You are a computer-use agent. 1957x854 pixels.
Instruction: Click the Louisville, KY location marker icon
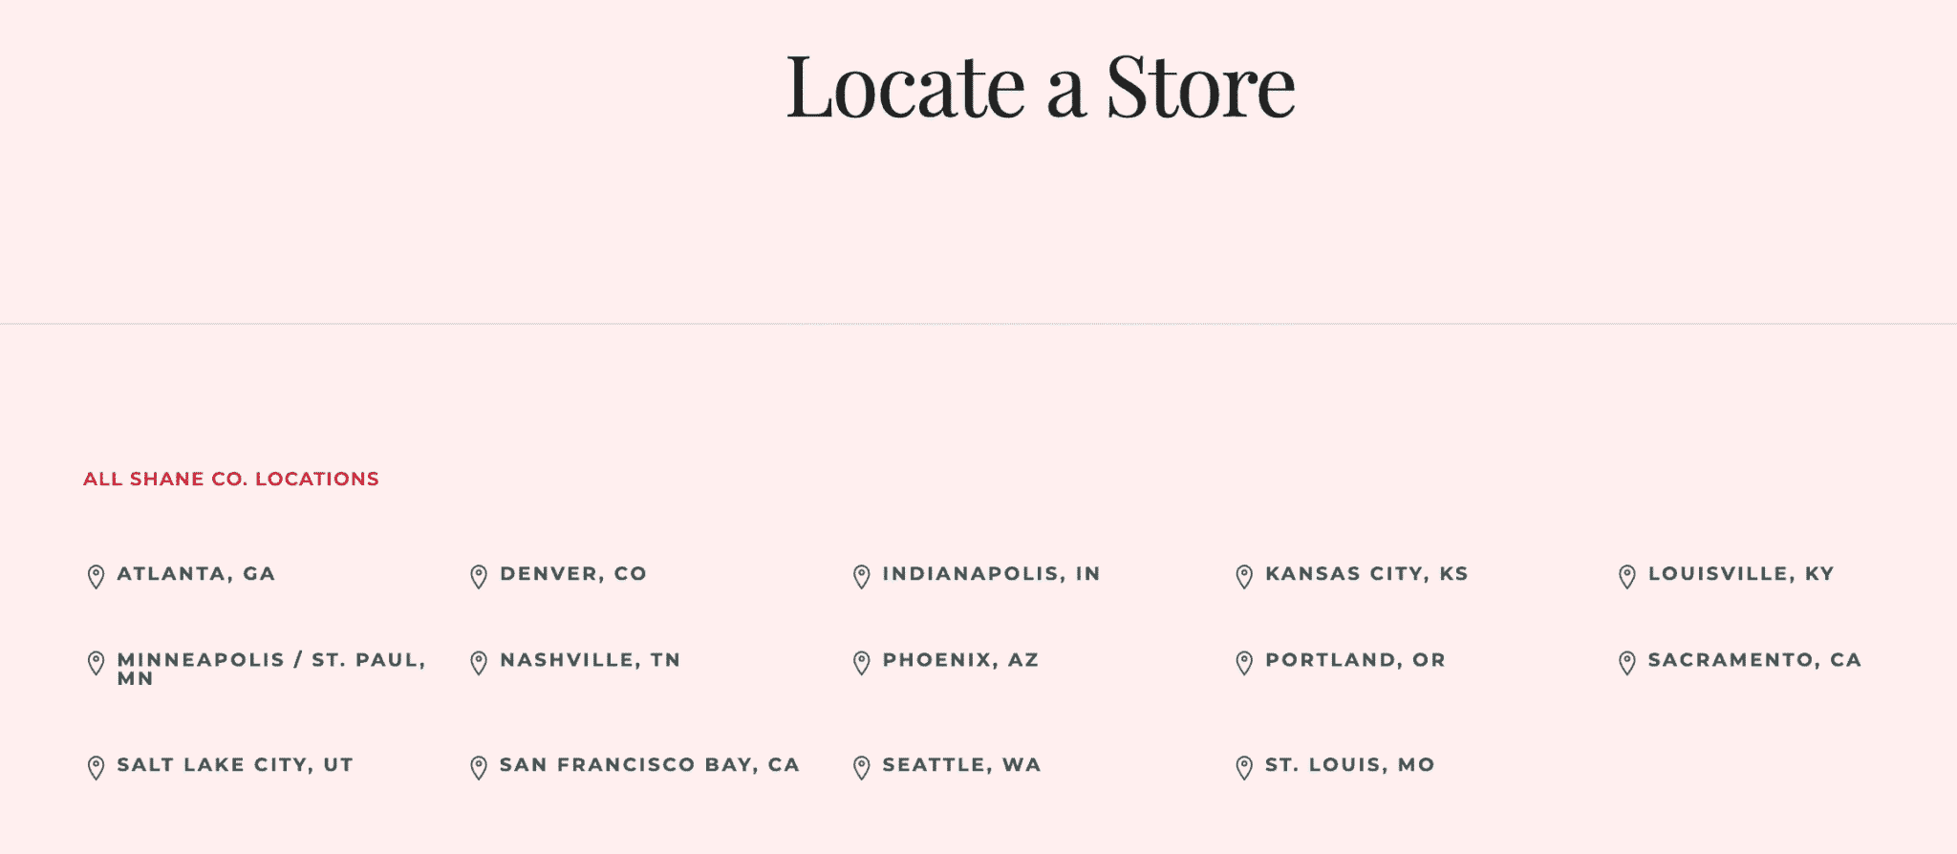click(x=1626, y=574)
